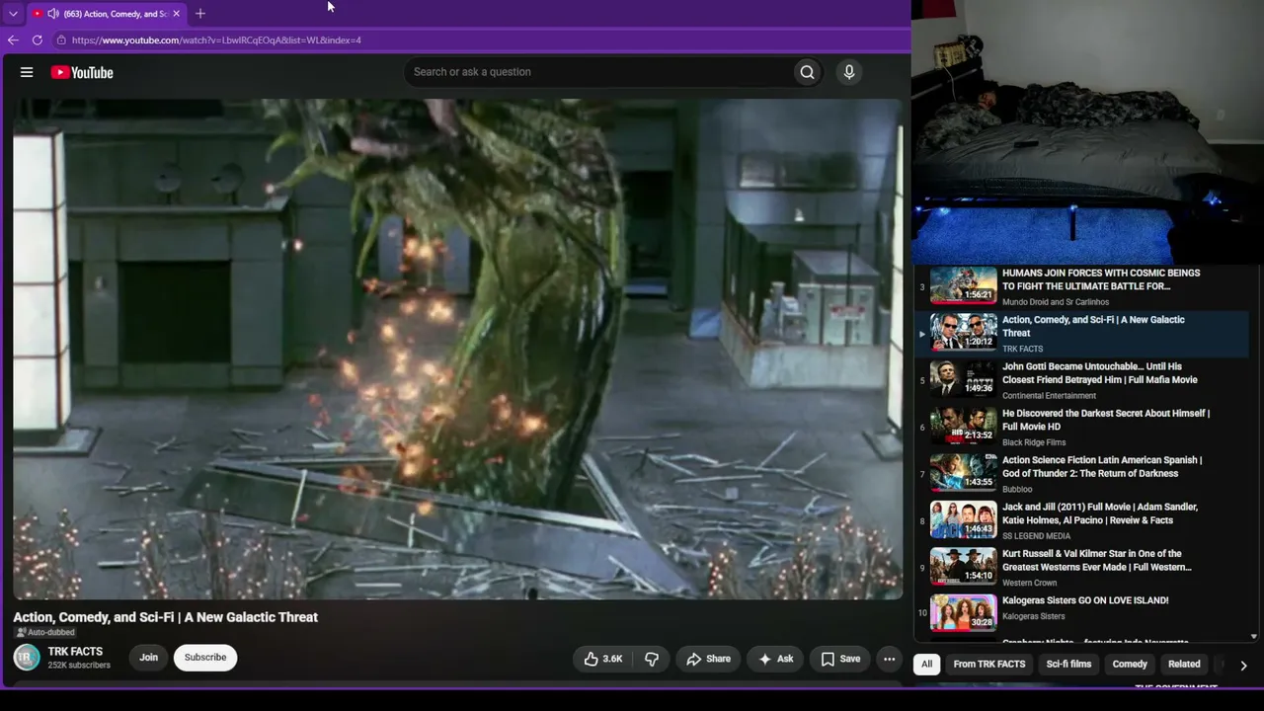Screen dimensions: 1264x711
Task: Open "Kurt Russell & Val Kilmer" western title
Action: 1097,560
